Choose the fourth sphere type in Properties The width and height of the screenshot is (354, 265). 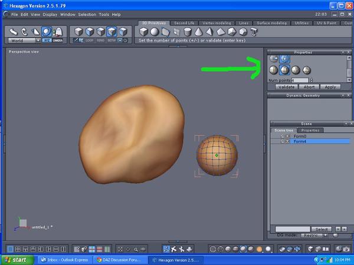point(306,70)
